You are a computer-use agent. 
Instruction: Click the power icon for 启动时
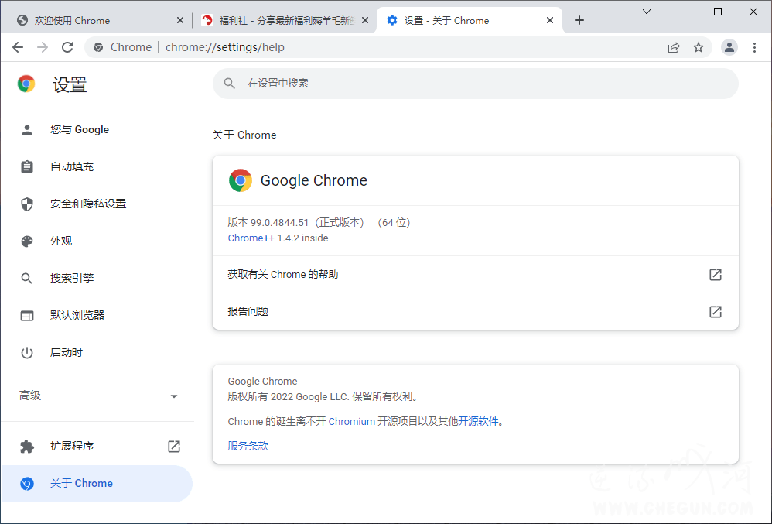tap(27, 353)
